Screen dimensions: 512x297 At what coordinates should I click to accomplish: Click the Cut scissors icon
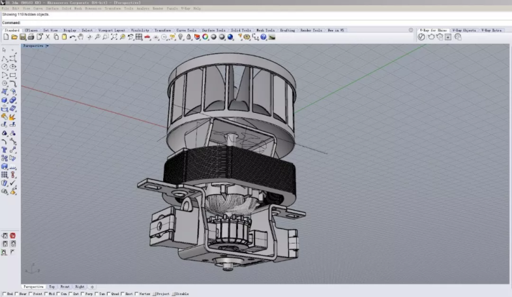(x=48, y=37)
